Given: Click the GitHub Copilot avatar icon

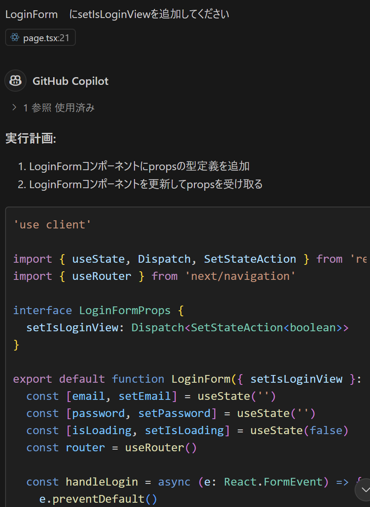Looking at the screenshot, I should click(x=15, y=81).
